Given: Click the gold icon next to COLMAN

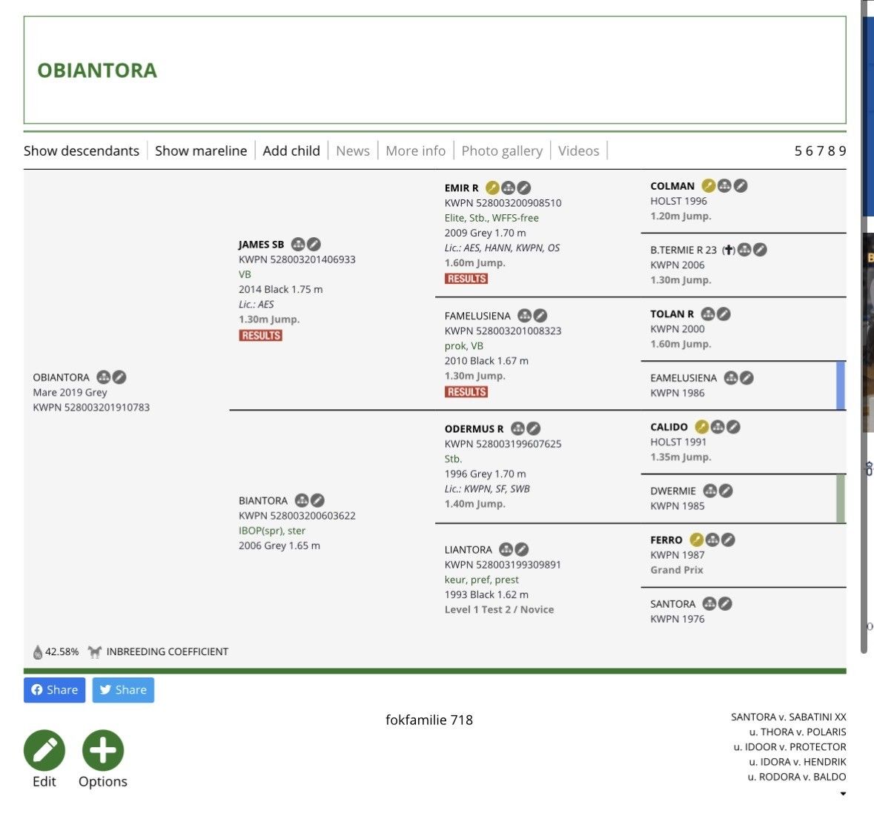Looking at the screenshot, I should 709,185.
